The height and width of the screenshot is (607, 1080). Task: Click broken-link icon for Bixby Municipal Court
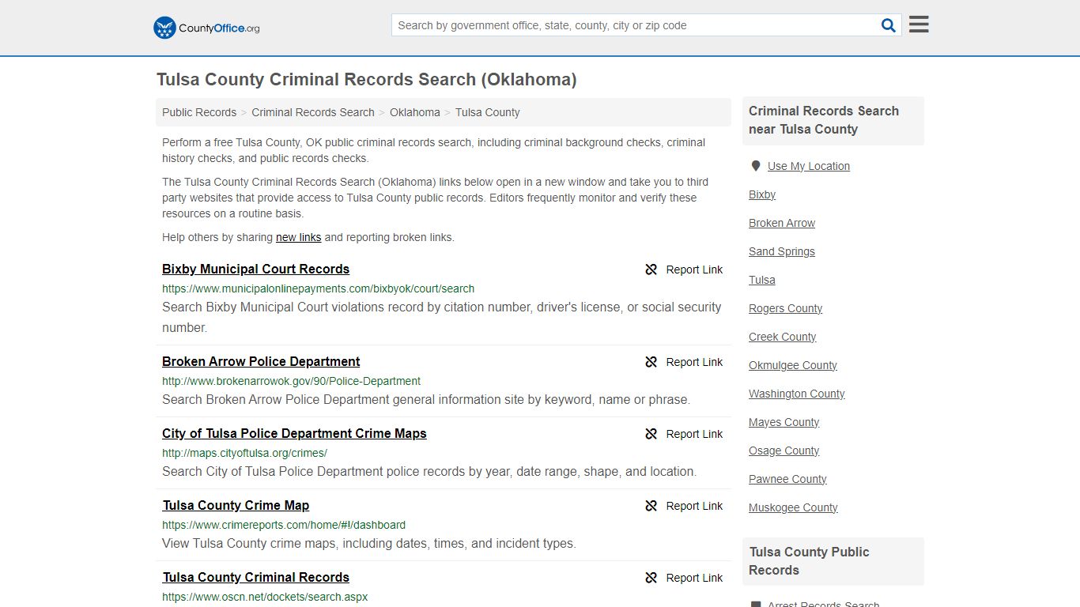tap(651, 270)
